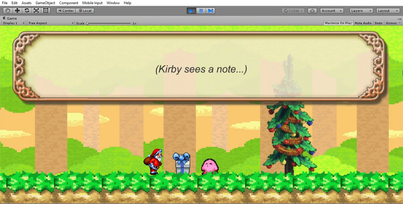The image size is (403, 204).
Task: Select the Hand tool in the toolbar
Action: tap(8, 10)
